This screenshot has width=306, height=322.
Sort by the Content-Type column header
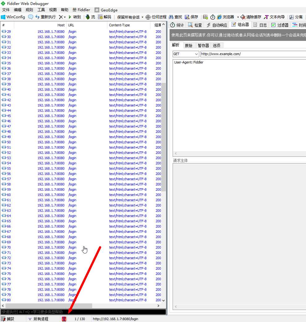click(x=129, y=25)
